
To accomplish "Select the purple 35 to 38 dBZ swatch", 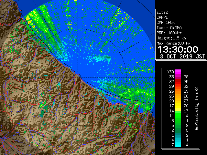I will coord(178,77).
